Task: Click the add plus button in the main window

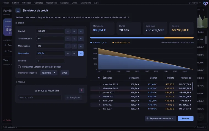Action: tap(200, 117)
